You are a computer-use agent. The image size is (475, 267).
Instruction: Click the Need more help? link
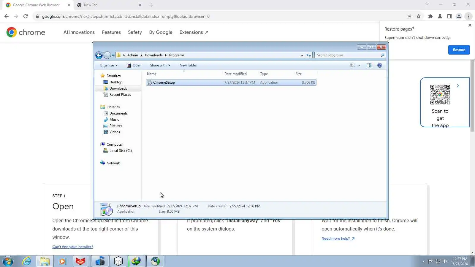click(x=338, y=239)
